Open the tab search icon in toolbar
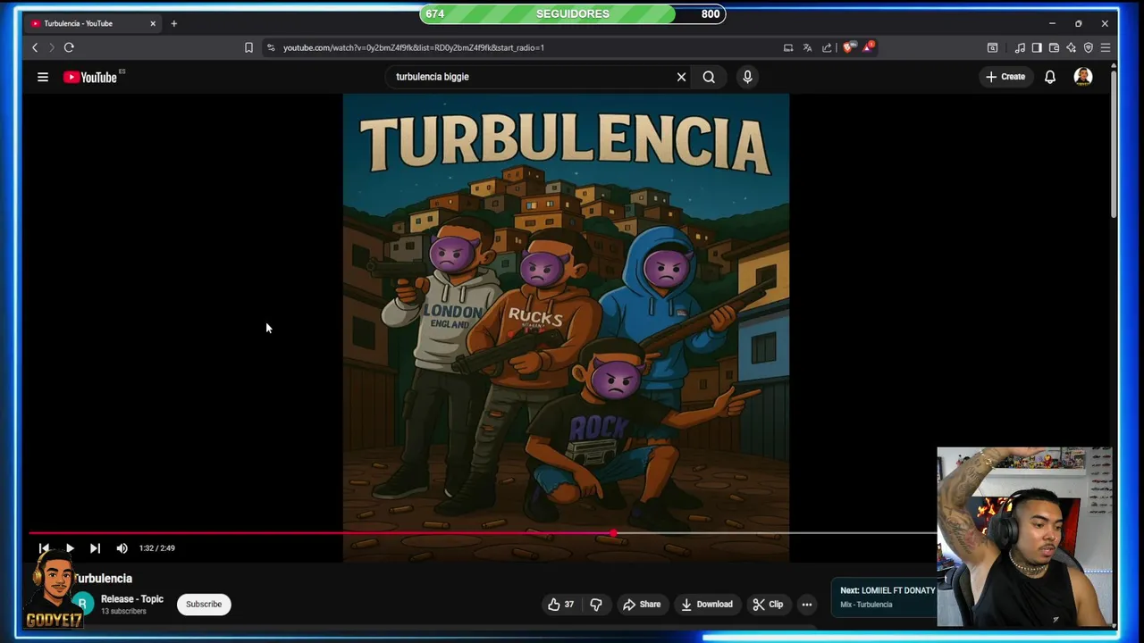Image resolution: width=1144 pixels, height=643 pixels. coord(992,47)
